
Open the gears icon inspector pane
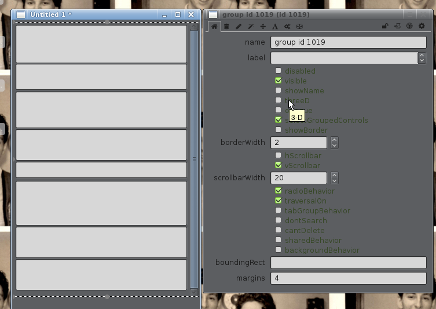[x=287, y=26]
